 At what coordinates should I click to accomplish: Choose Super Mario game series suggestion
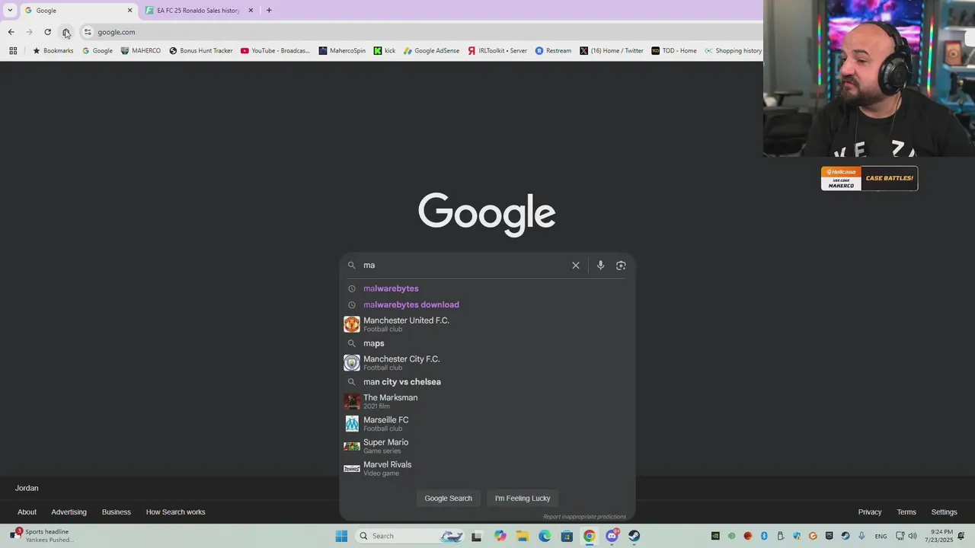coord(487,446)
